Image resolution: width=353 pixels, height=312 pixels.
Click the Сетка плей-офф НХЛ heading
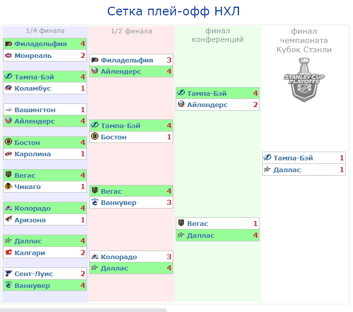(174, 12)
